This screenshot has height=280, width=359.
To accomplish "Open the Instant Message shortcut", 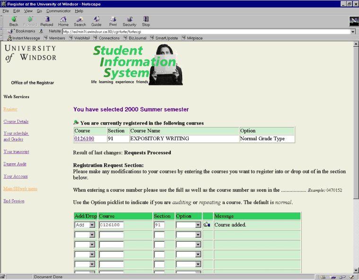I will pos(23,38).
